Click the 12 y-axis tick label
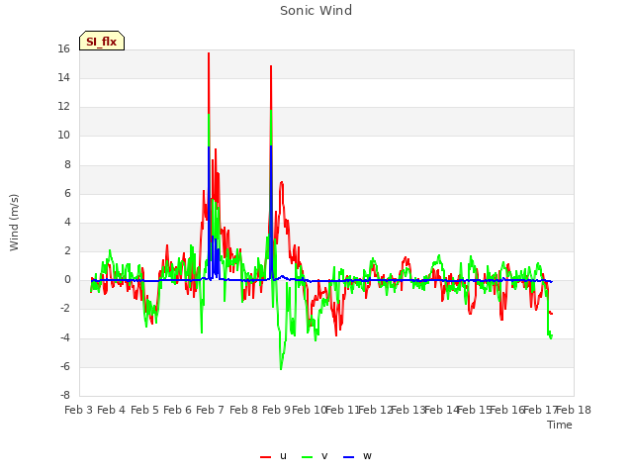This screenshot has height=475, width=633. [63, 107]
